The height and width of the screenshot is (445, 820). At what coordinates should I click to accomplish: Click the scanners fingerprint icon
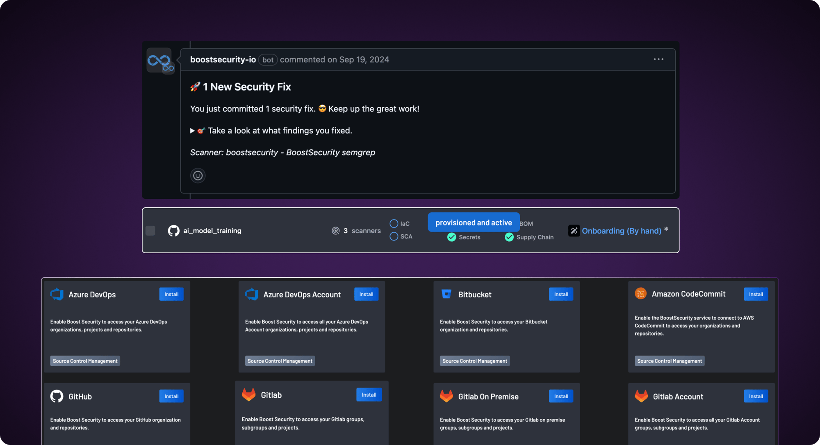335,231
